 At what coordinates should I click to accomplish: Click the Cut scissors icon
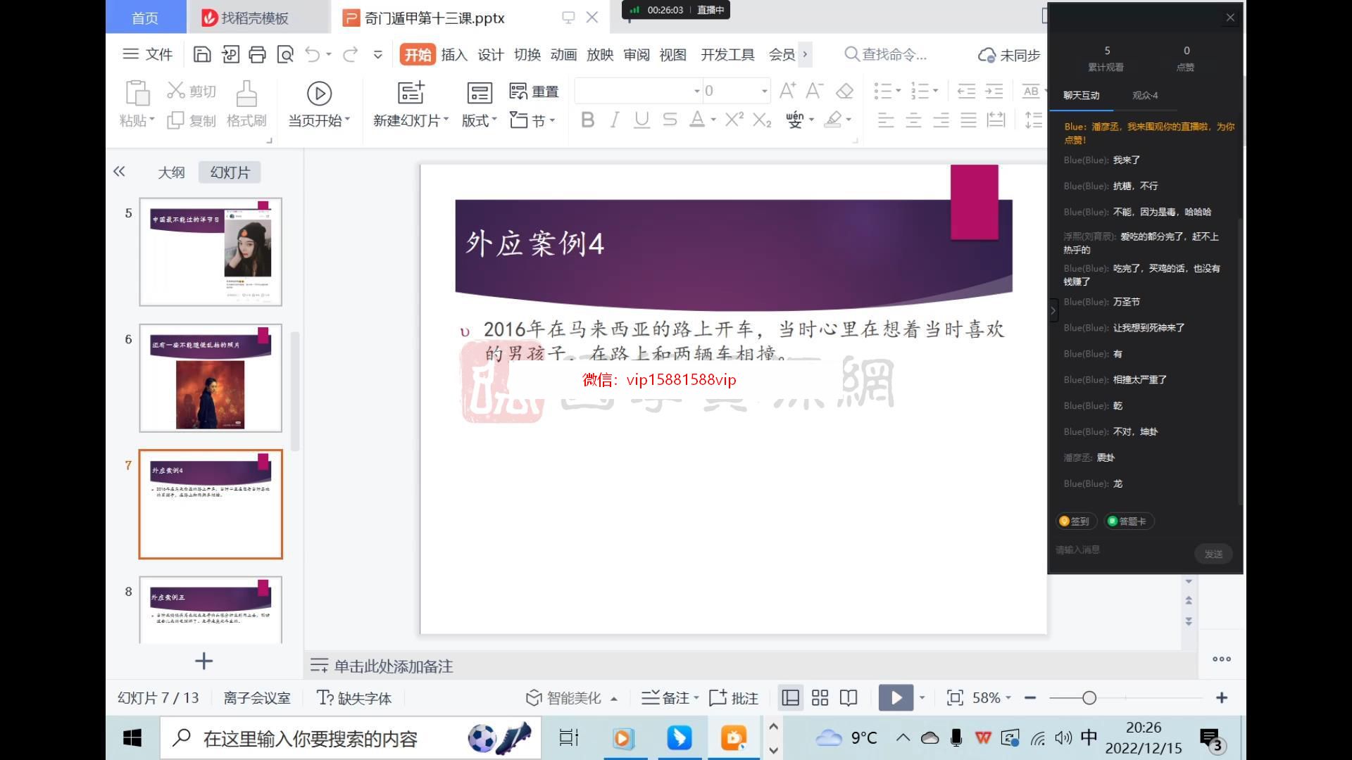coord(175,91)
